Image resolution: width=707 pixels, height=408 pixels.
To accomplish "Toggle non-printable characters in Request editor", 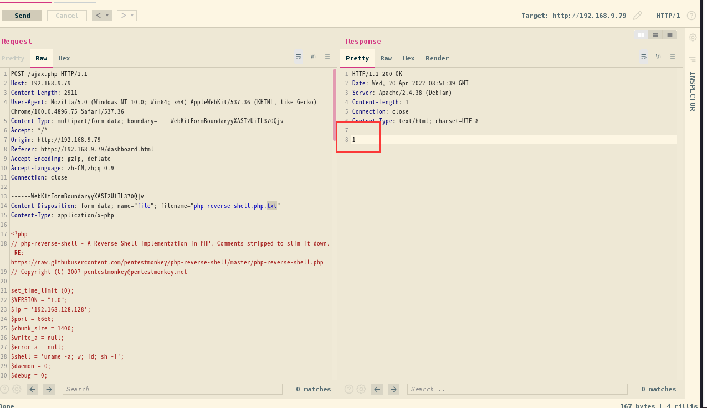I will point(313,57).
